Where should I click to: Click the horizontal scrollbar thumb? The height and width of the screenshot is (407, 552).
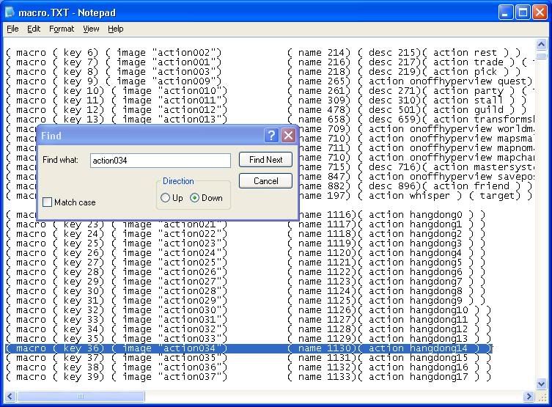point(81,397)
